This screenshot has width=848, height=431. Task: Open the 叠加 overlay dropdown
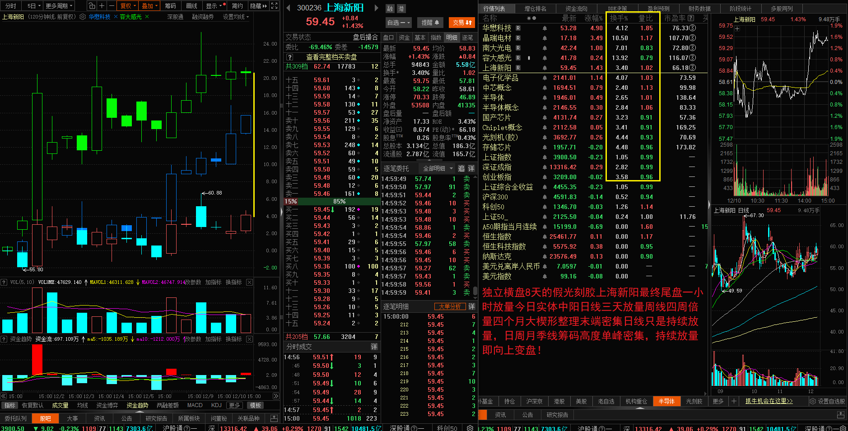pos(150,6)
